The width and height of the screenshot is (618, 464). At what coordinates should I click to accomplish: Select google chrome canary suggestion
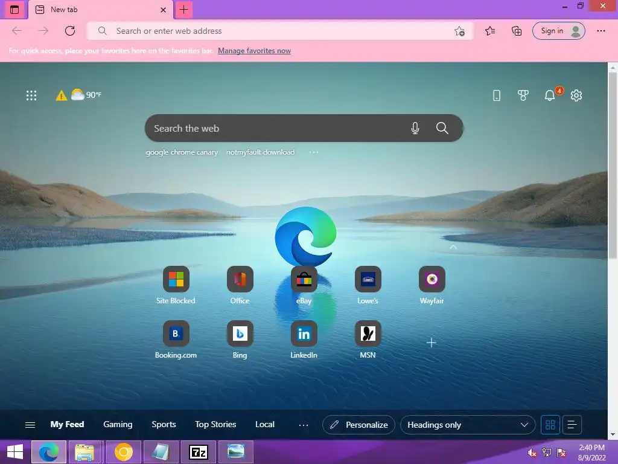(182, 152)
